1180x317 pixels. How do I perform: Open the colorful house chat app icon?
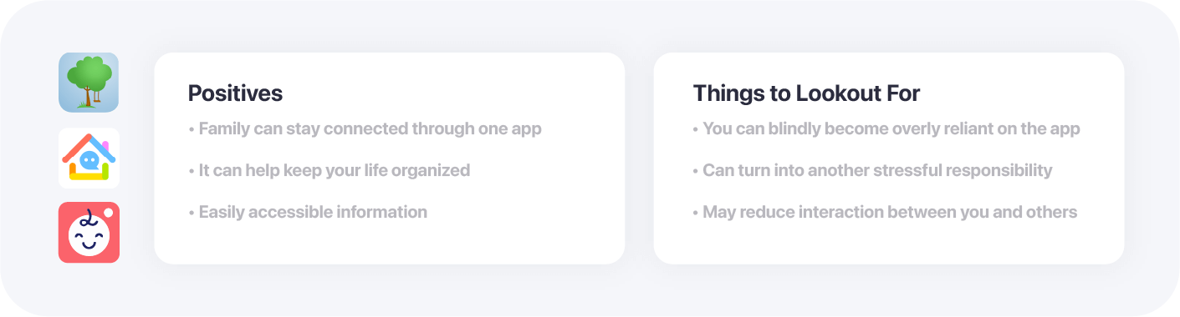[x=89, y=158]
